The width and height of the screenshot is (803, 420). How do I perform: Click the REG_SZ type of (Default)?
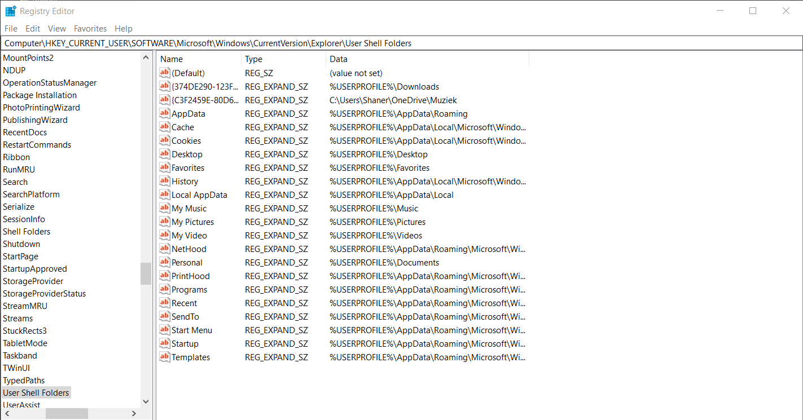click(258, 73)
